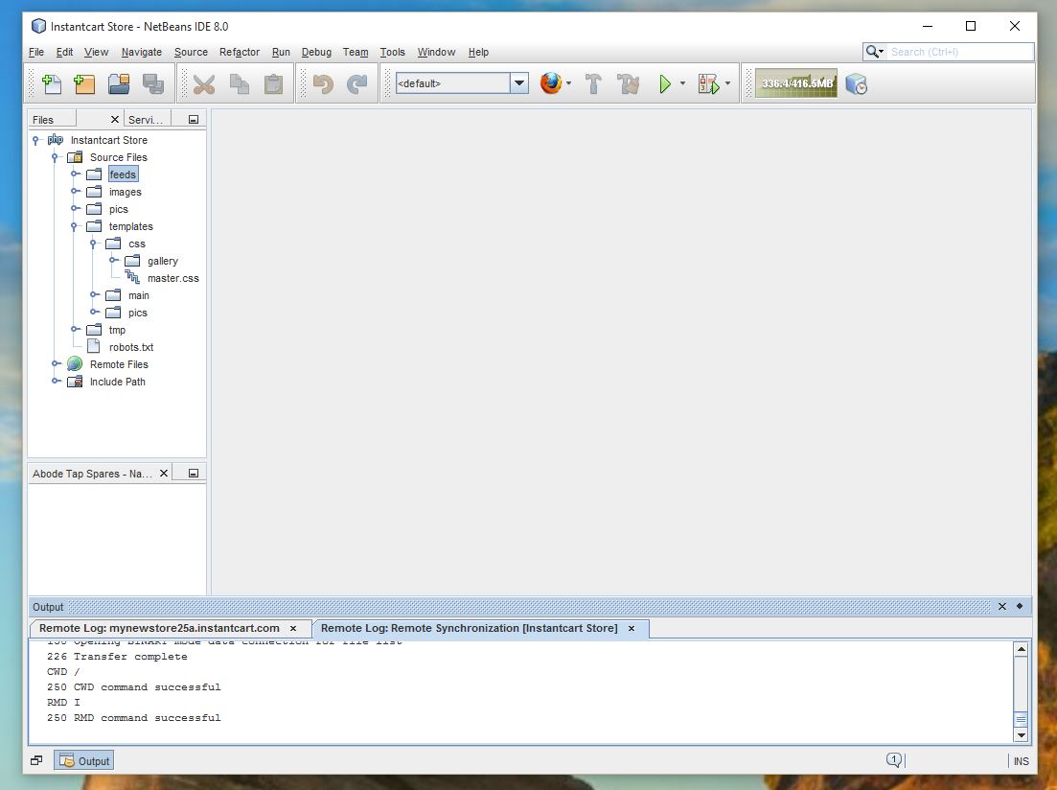Expand the Remote Files node
1057x790 pixels.
coord(56,364)
